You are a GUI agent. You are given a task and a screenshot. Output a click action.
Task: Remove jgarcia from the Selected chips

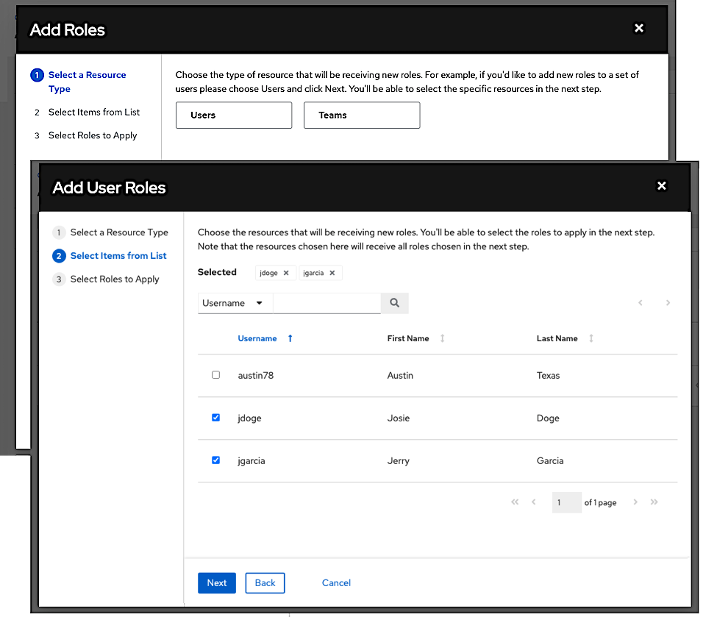pyautogui.click(x=331, y=272)
